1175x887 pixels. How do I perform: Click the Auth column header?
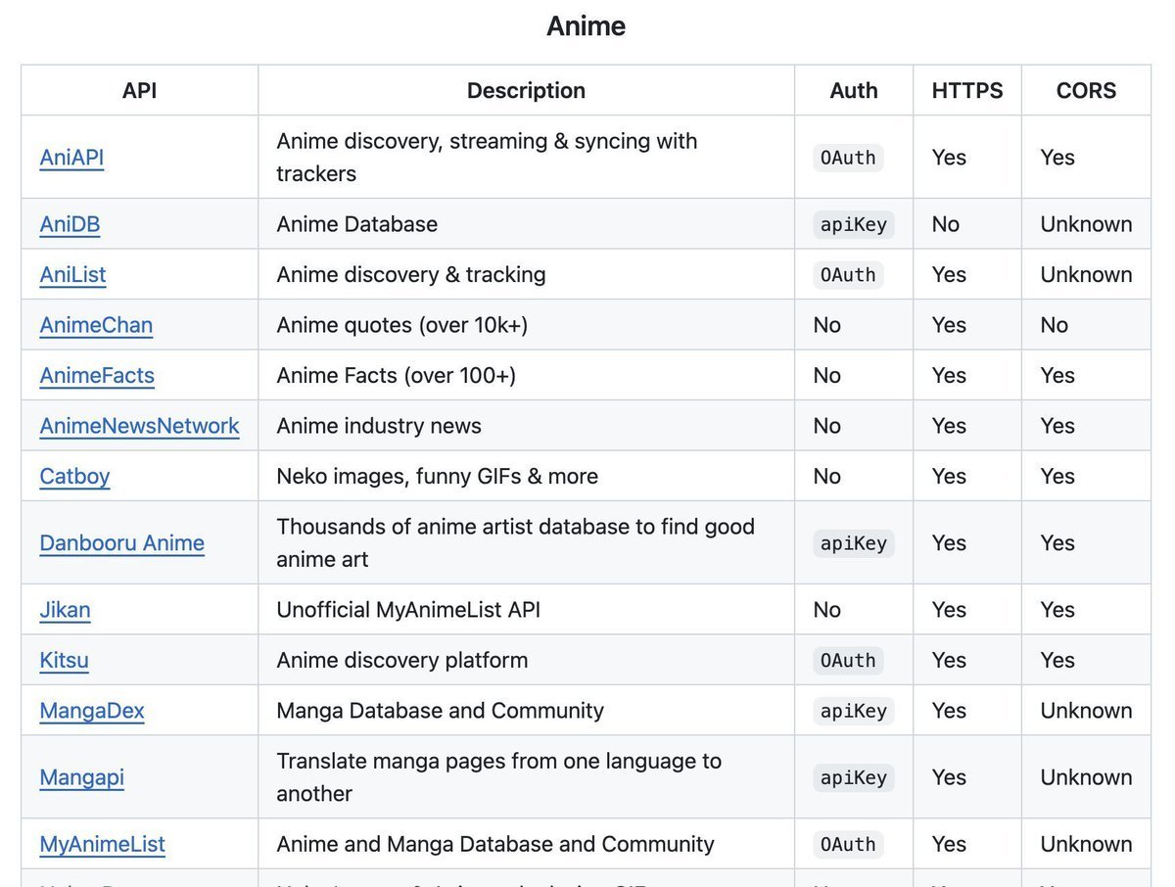pos(854,91)
